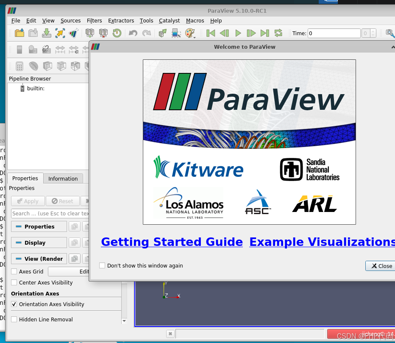Tick "Don't show this window again"

pyautogui.click(x=102, y=265)
